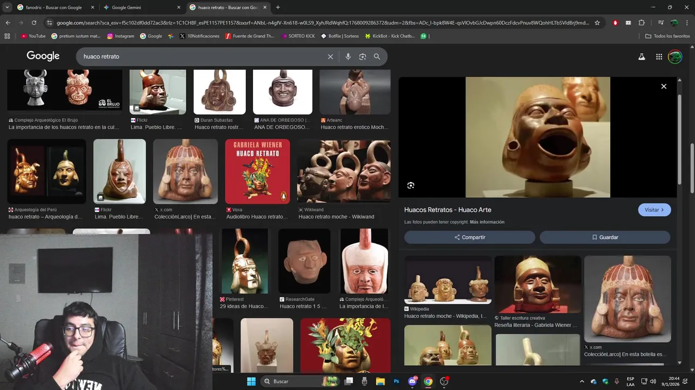Open the Chrome apps shortcut in bookmarks bar

7,36
